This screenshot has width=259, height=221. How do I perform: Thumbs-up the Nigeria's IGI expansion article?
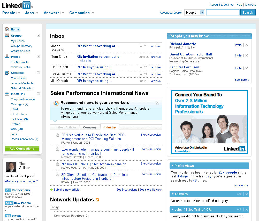[x=58, y=164]
